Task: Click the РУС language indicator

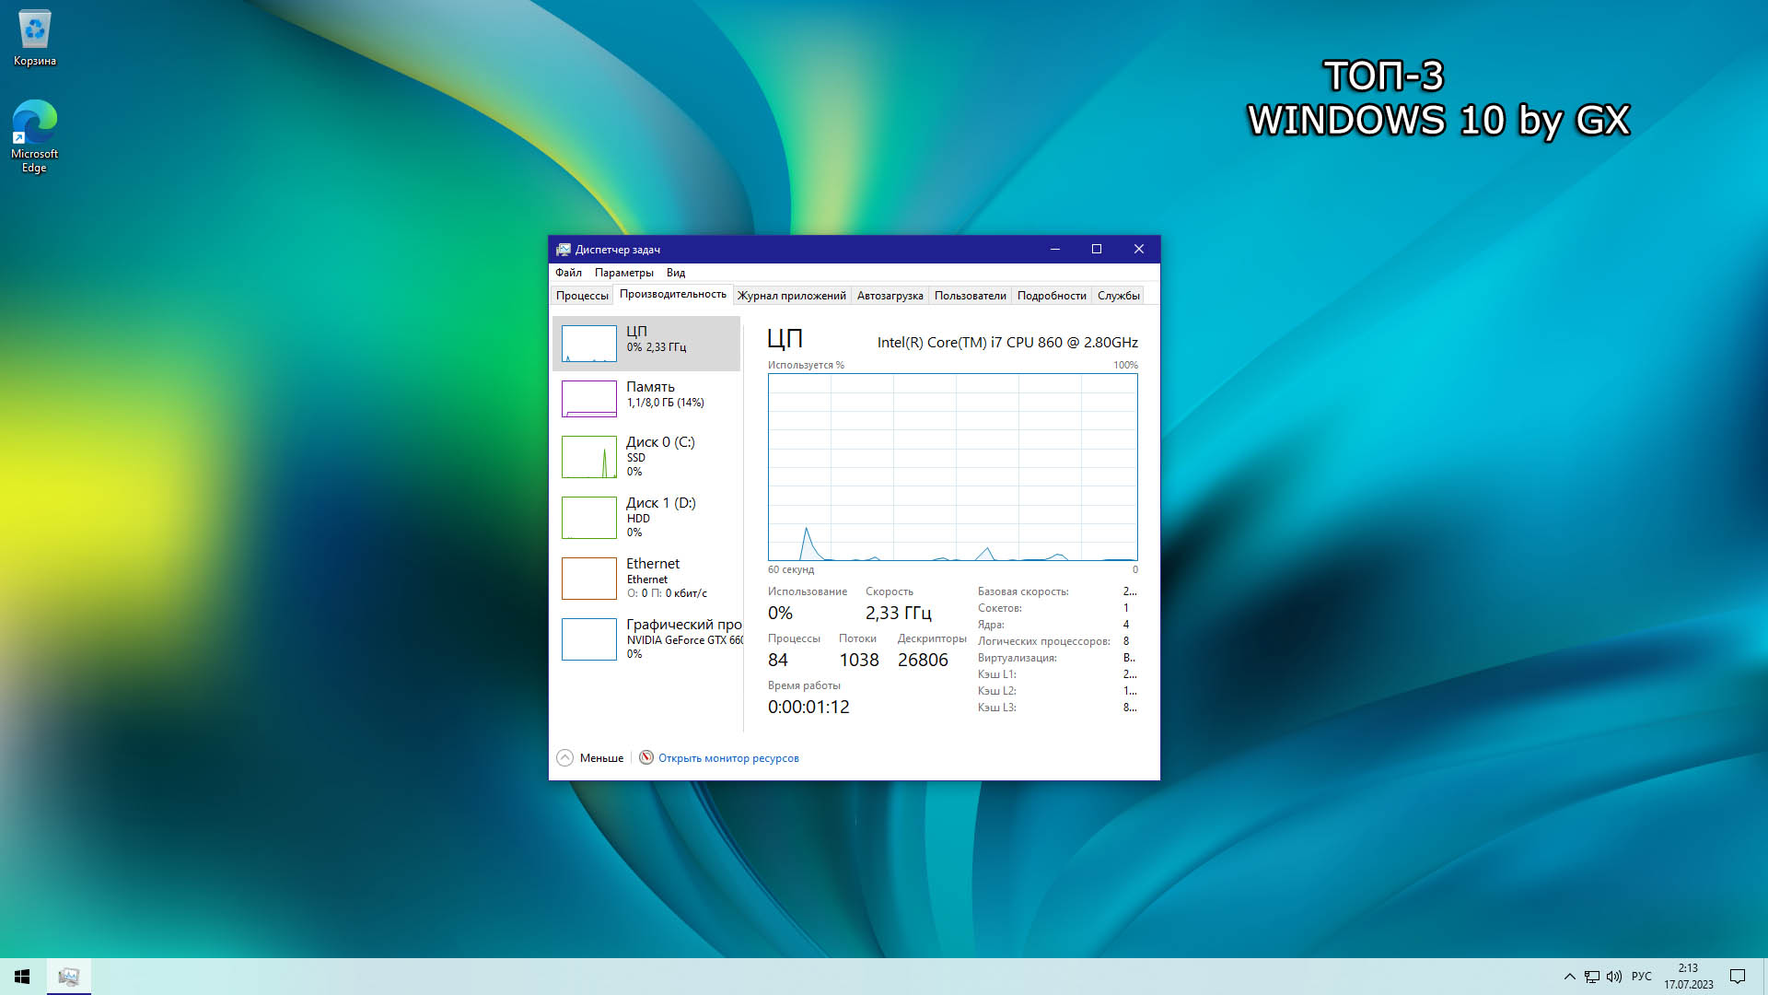Action: [1641, 977]
